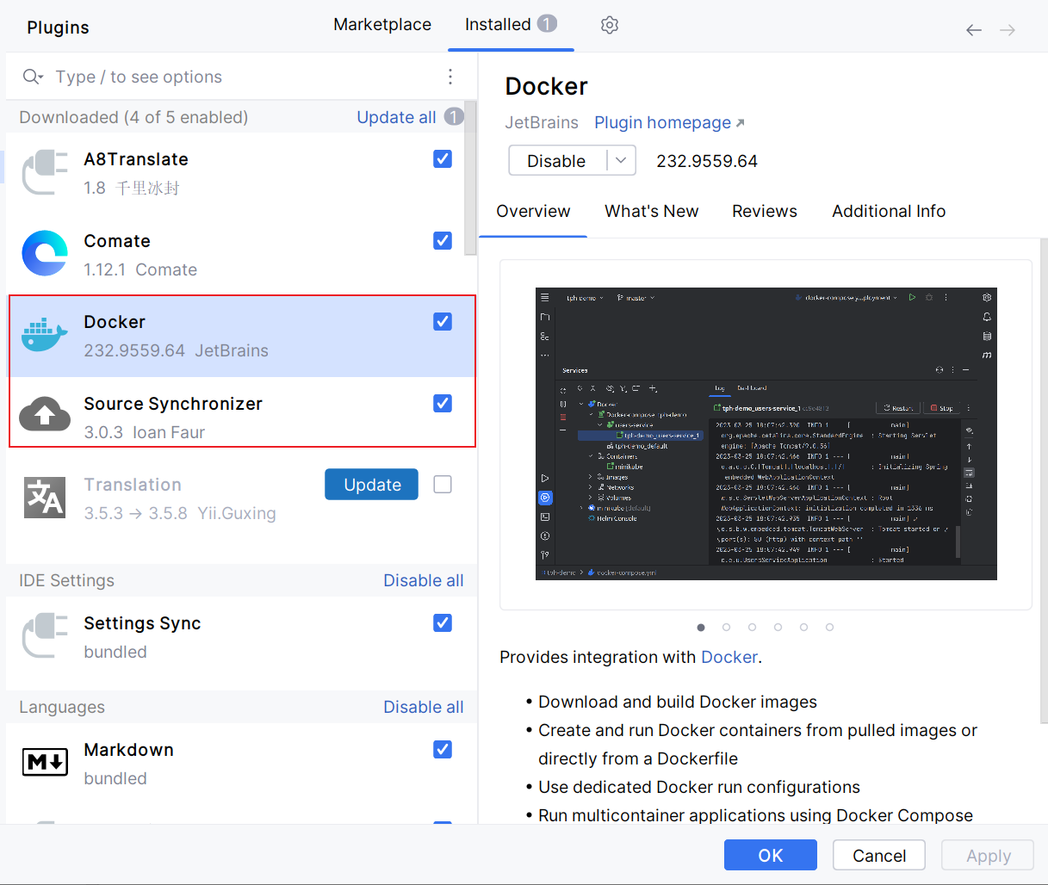Uncheck the Docker enabled checkbox
Screen dimensions: 1048x885
pyautogui.click(x=442, y=321)
